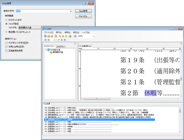Go to the previous page arrow

tap(49, 40)
